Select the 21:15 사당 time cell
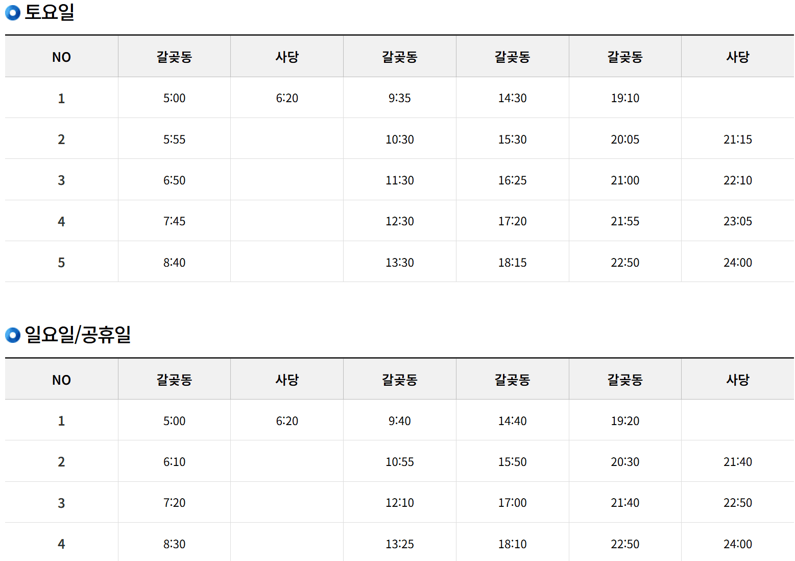The width and height of the screenshot is (795, 561). [x=737, y=139]
